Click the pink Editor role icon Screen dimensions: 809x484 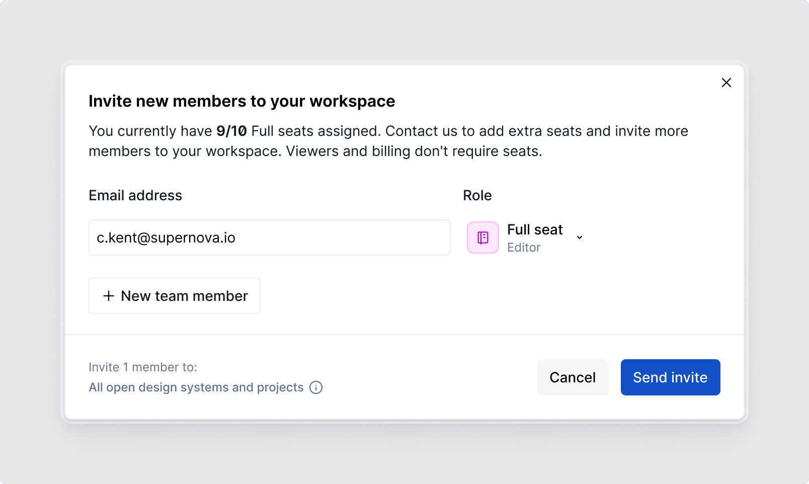coord(482,237)
